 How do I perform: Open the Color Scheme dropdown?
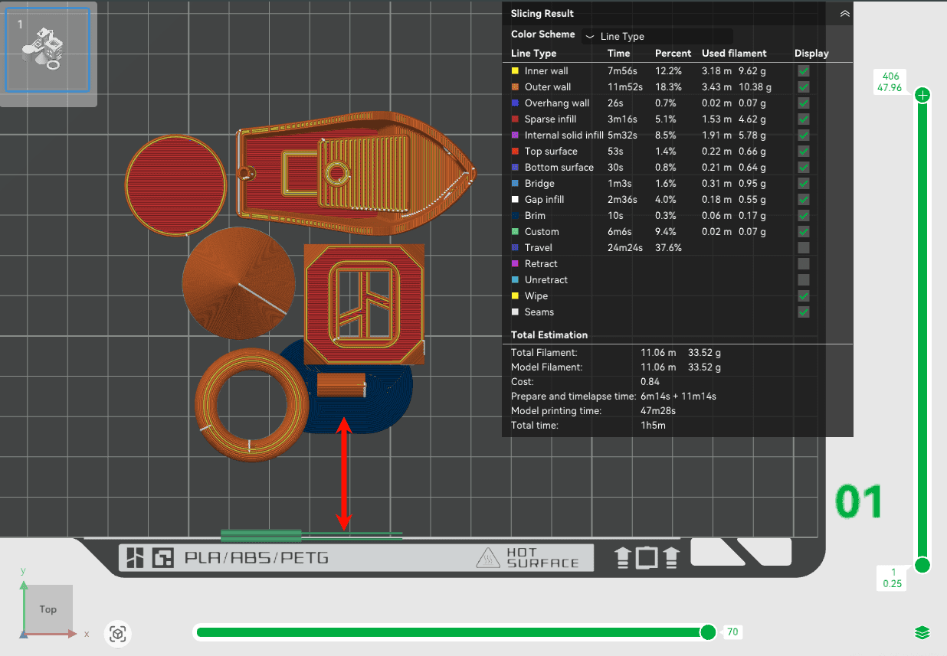(657, 37)
